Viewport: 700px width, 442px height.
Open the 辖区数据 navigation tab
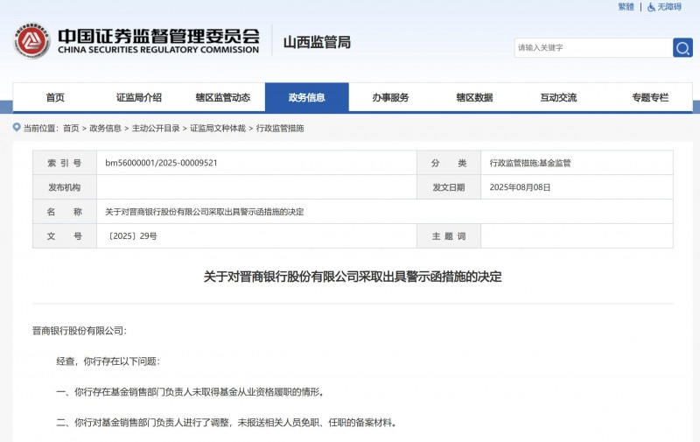tap(474, 97)
